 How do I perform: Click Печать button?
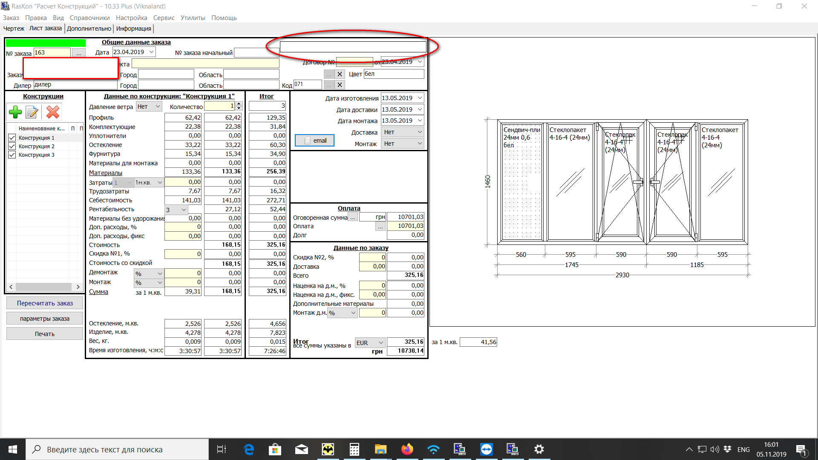click(45, 334)
